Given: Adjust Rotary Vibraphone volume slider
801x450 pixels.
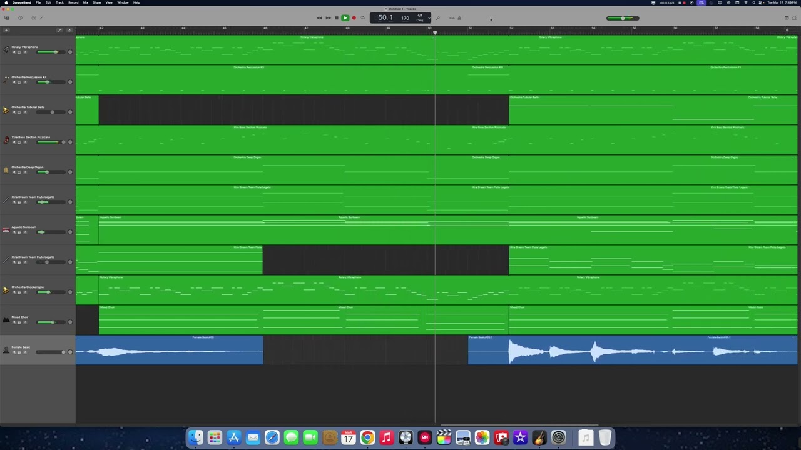Looking at the screenshot, I should pos(51,52).
